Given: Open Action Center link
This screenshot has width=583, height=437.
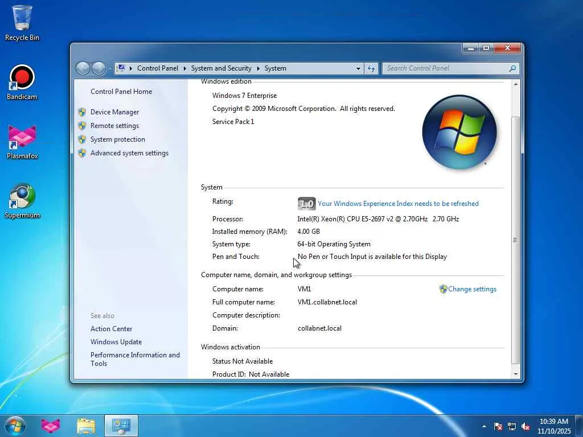Looking at the screenshot, I should click(111, 329).
